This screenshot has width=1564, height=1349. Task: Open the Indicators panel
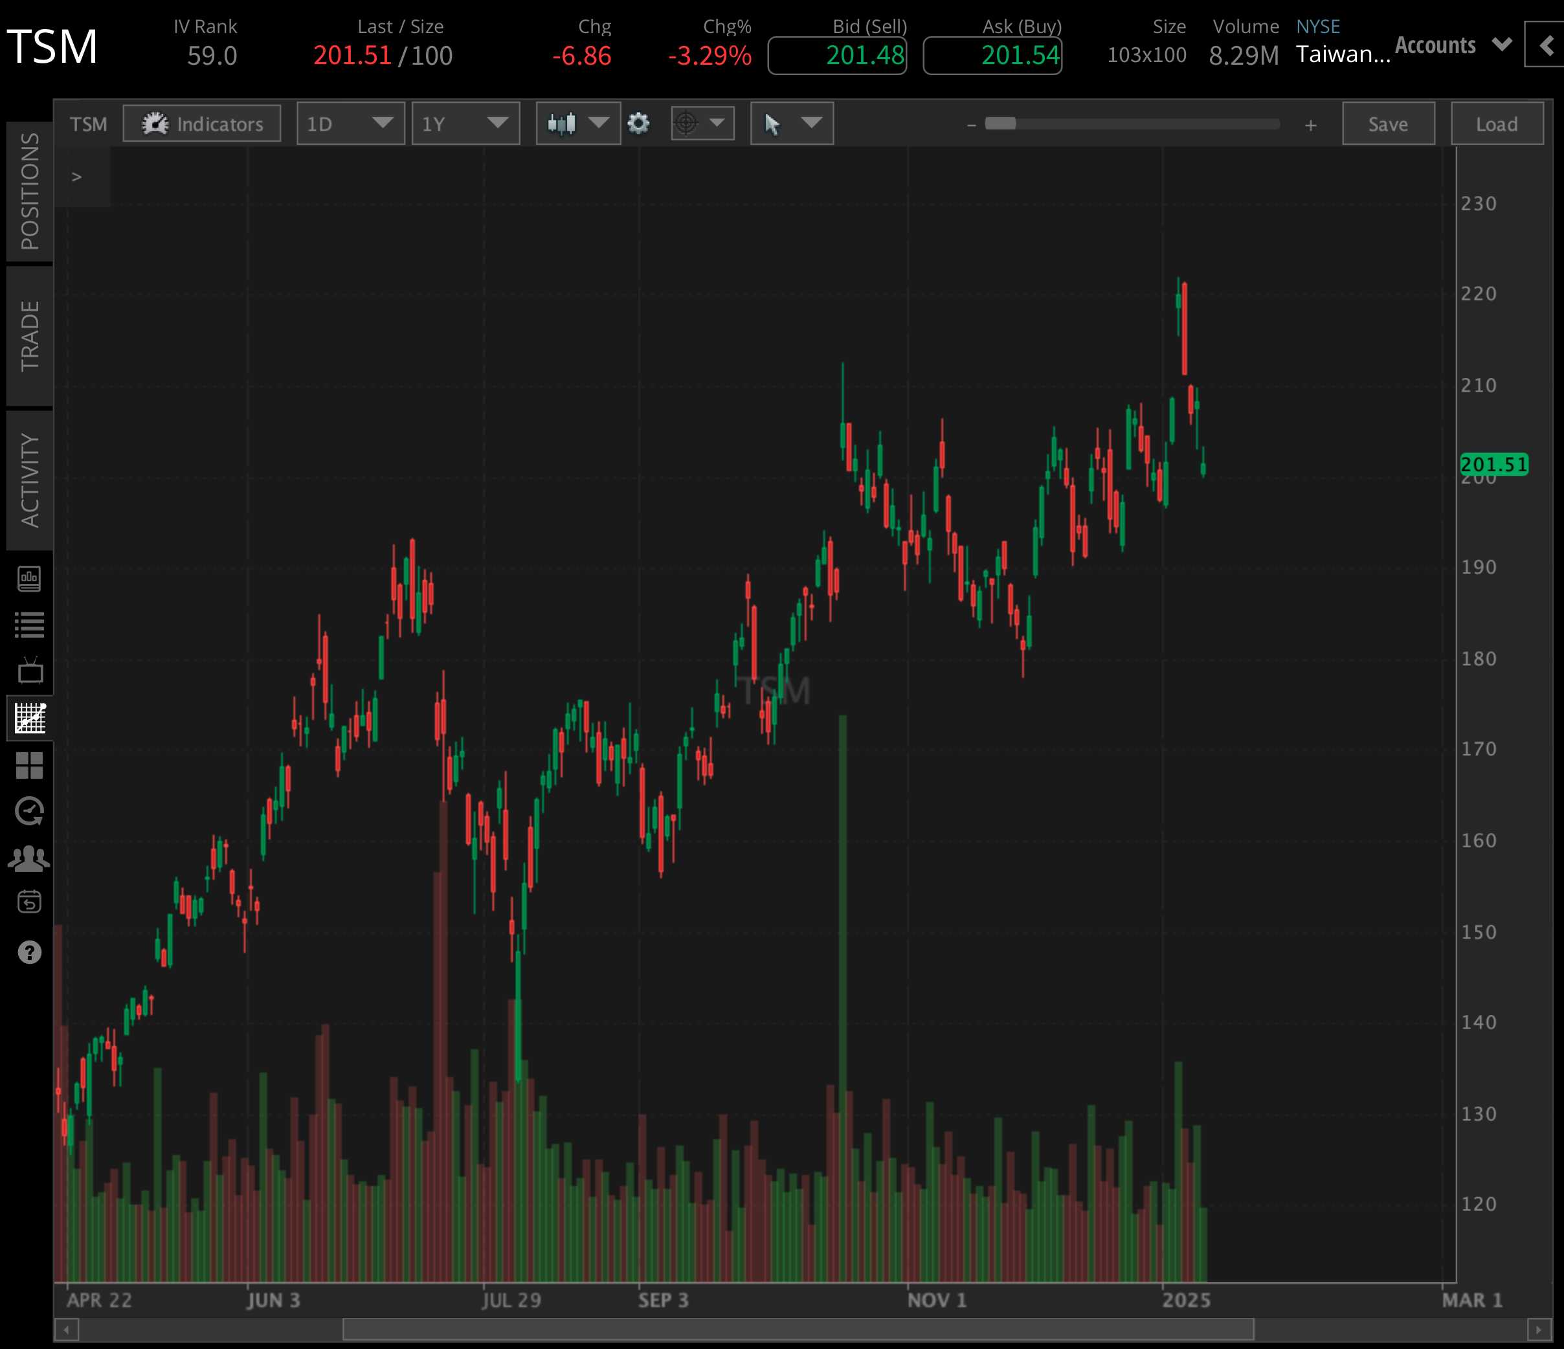click(x=201, y=124)
